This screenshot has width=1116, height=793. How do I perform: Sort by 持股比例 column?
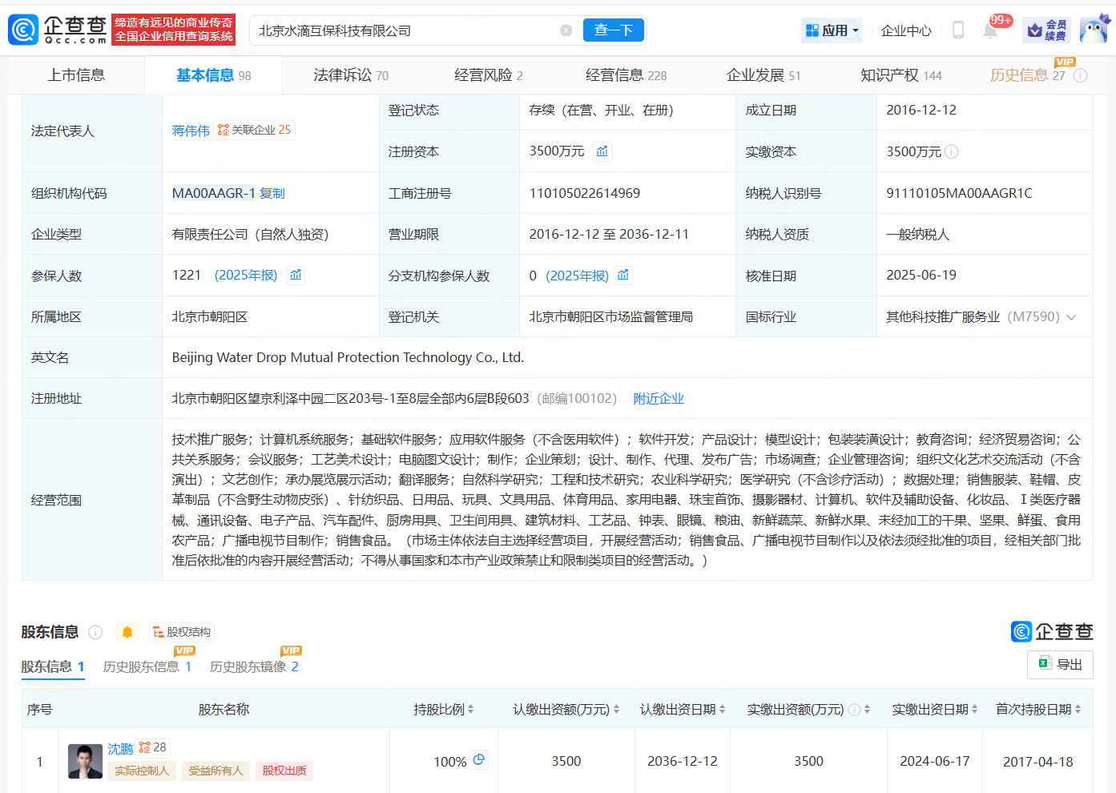pos(471,710)
